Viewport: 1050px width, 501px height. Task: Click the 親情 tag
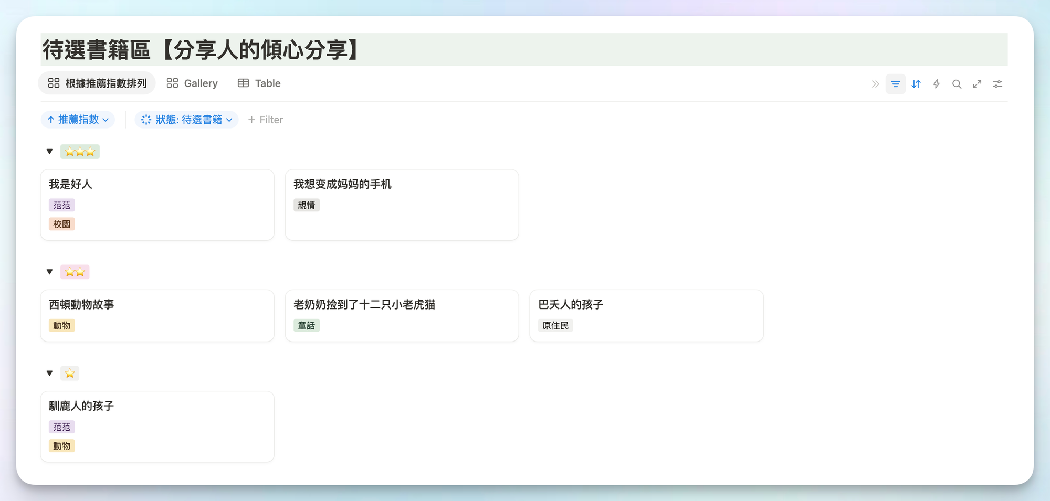point(307,205)
